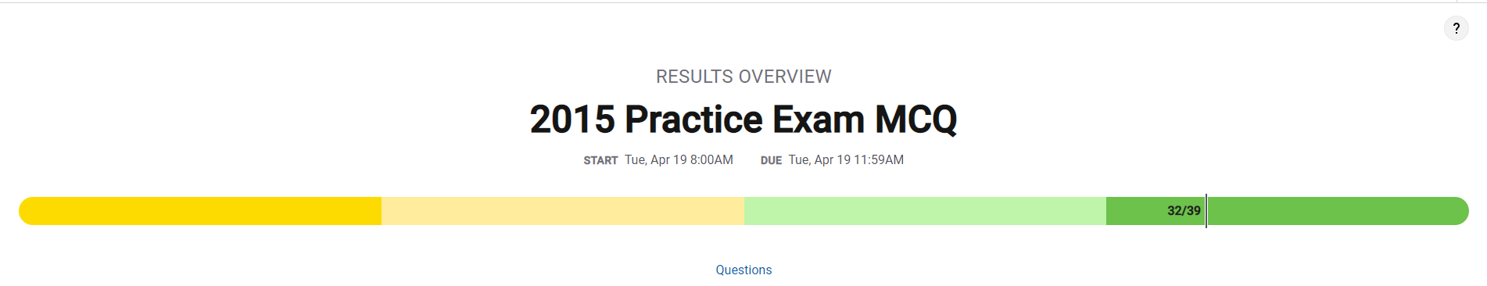
Task: Click the word 2015 in the title
Action: point(572,120)
